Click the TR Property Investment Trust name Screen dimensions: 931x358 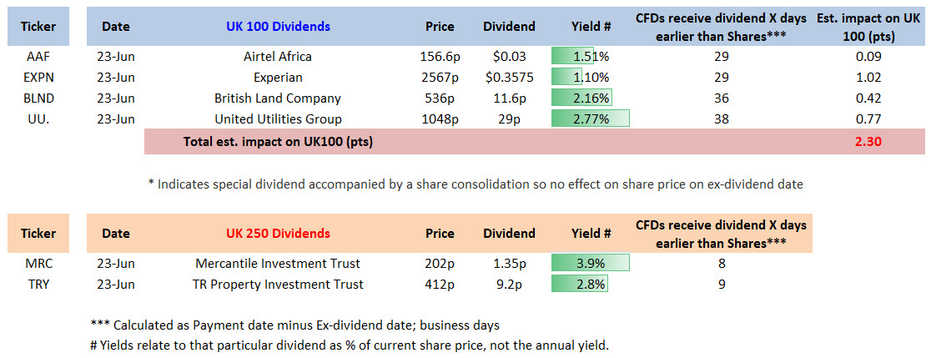point(278,285)
